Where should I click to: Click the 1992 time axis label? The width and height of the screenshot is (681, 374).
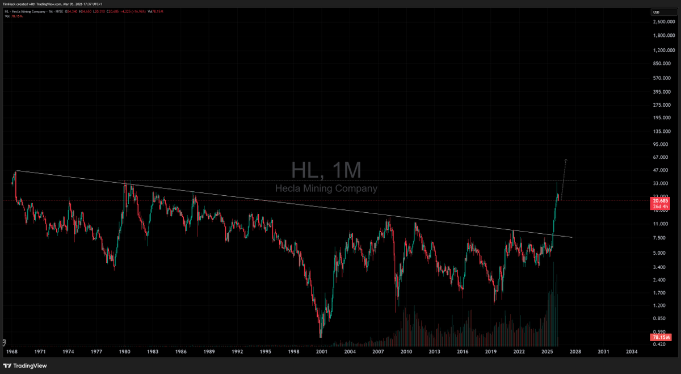click(x=237, y=352)
